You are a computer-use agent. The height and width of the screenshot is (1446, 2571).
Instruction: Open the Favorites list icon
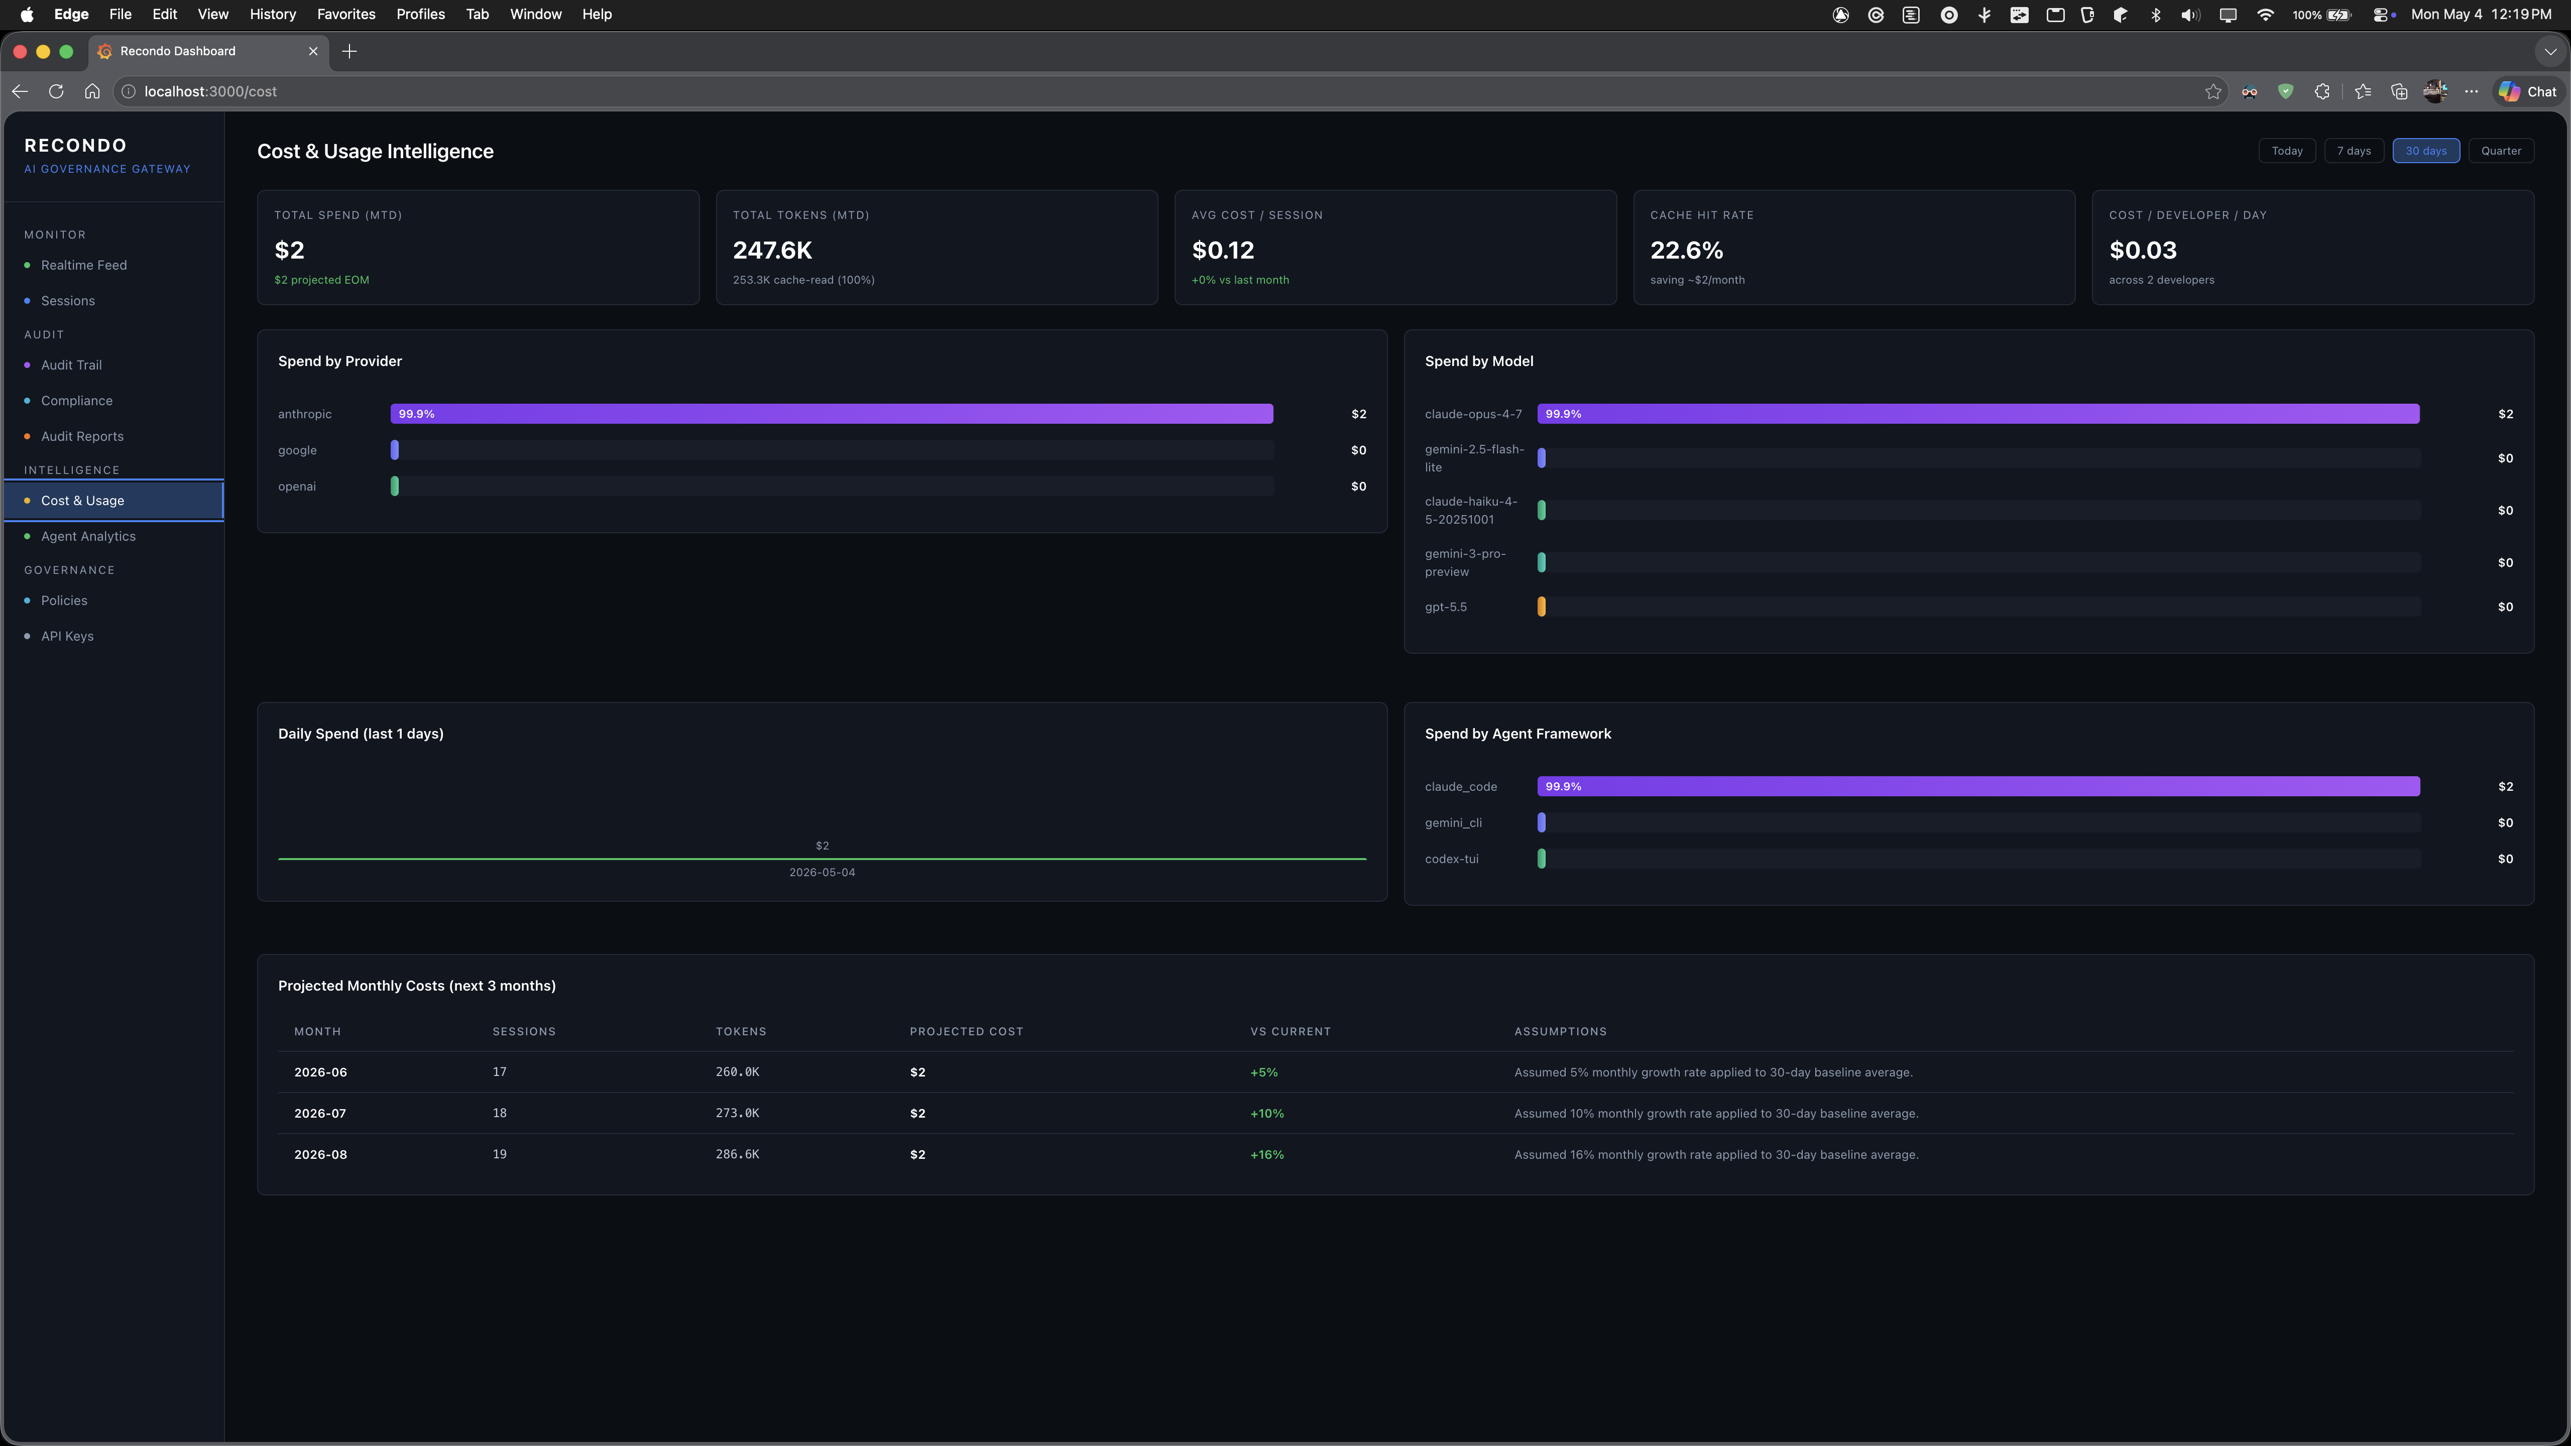[2363, 92]
